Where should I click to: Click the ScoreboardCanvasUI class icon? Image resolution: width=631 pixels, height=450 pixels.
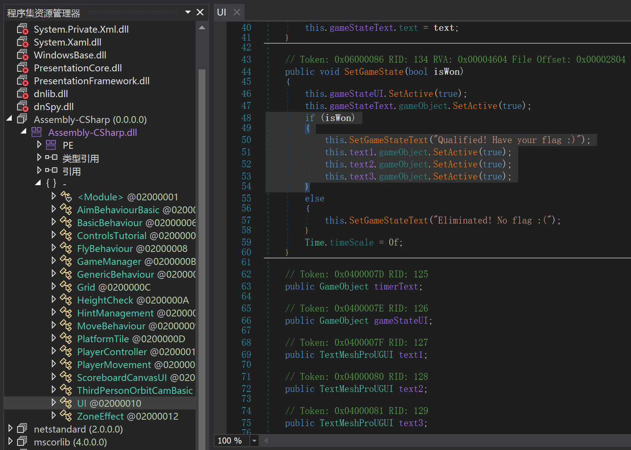[x=66, y=377]
